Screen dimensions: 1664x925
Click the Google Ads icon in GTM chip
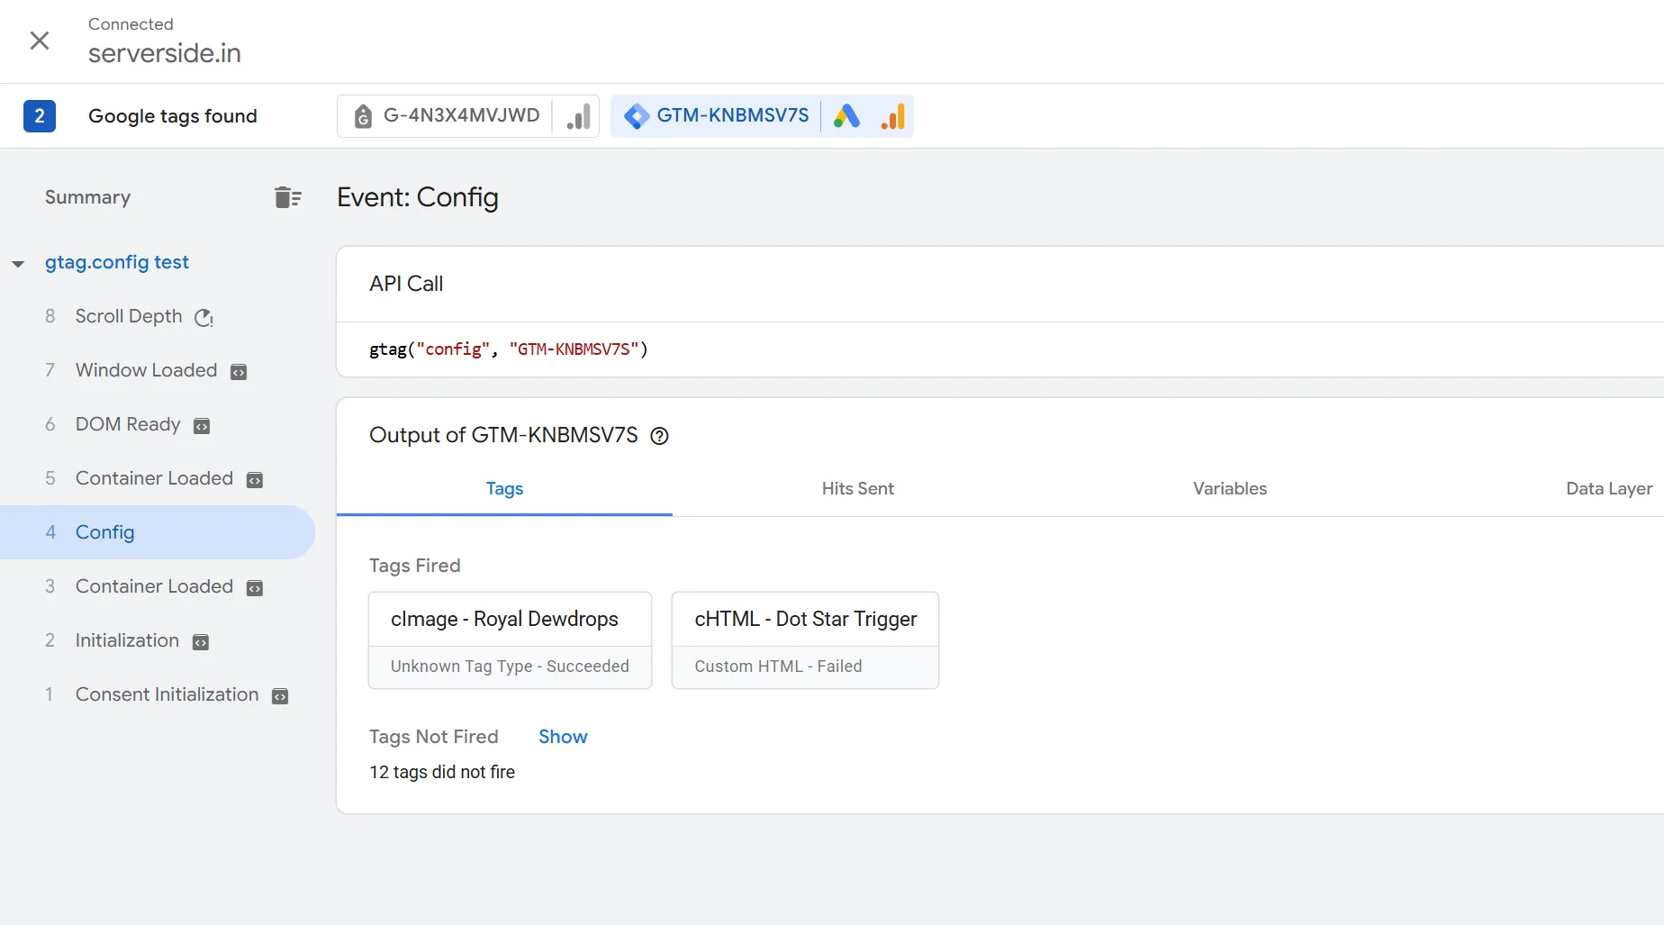(x=846, y=116)
